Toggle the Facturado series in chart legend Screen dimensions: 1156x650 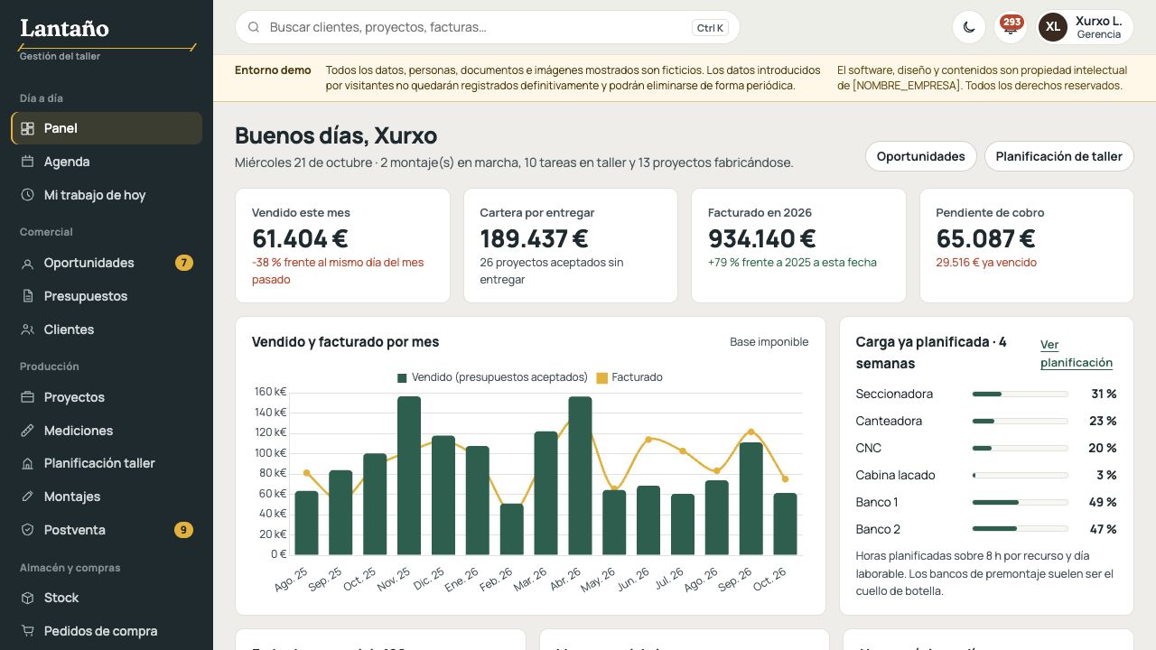[x=629, y=377]
